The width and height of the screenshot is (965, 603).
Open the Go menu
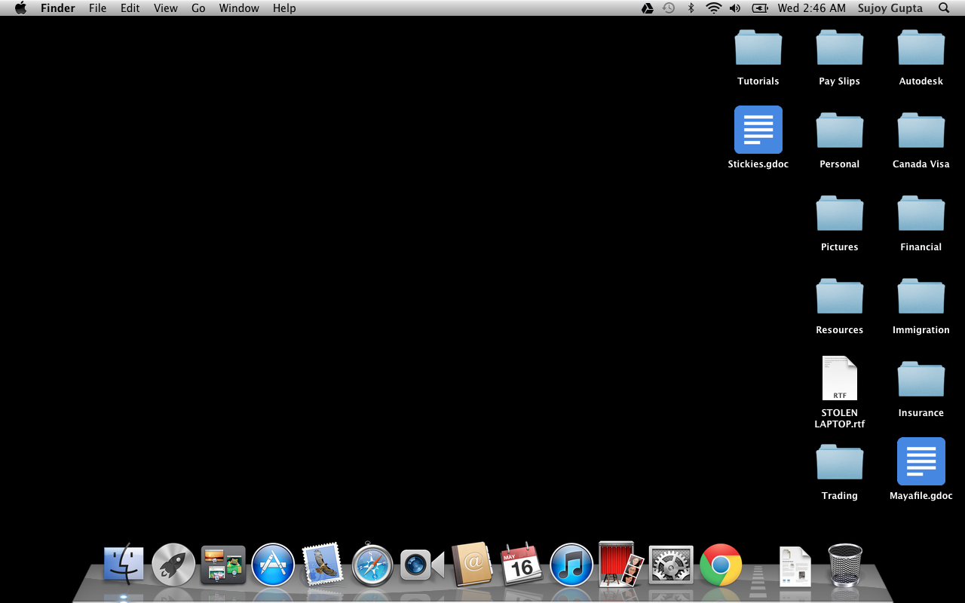coord(198,8)
